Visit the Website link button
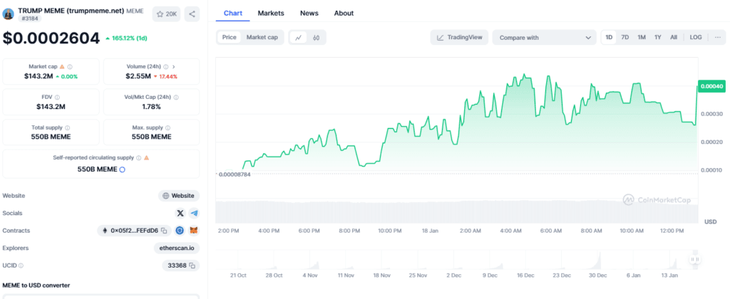730x299 pixels. pyautogui.click(x=179, y=196)
